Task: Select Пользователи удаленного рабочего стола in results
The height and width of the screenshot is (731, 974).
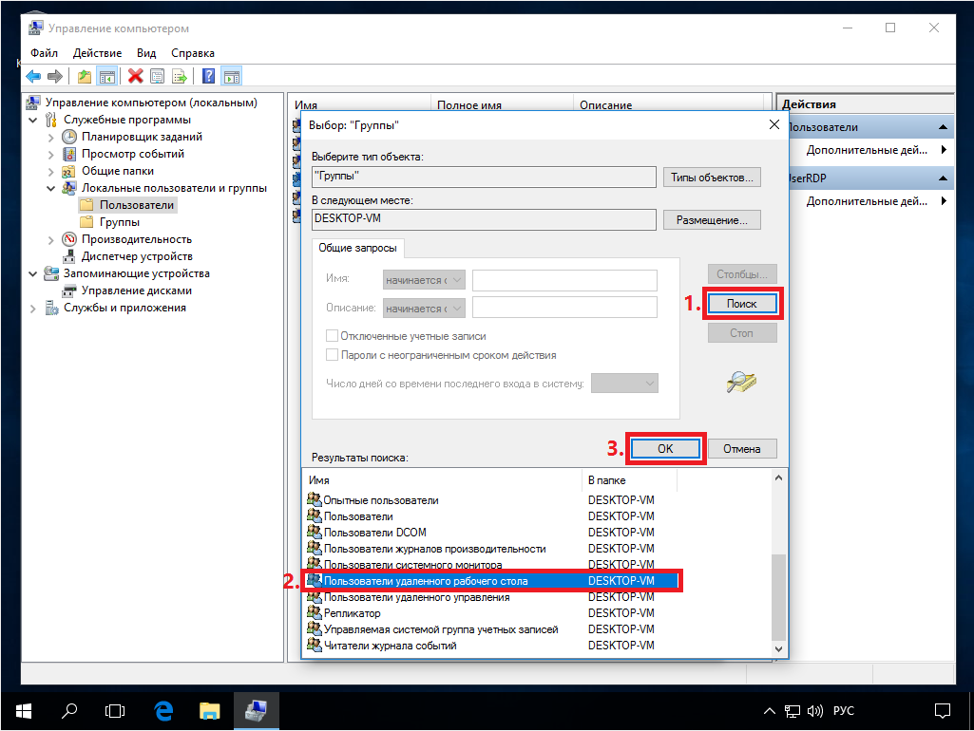Action: coord(426,580)
